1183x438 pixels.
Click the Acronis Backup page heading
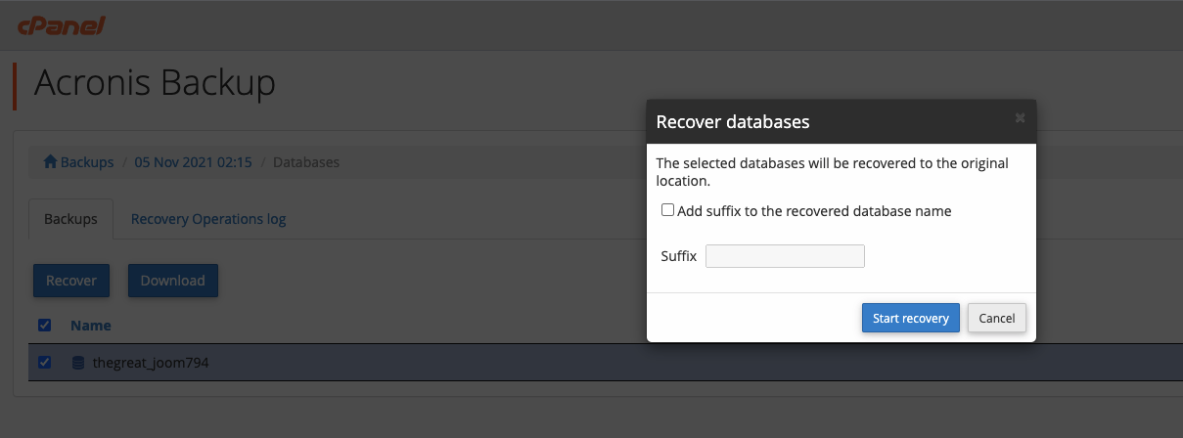tap(155, 84)
